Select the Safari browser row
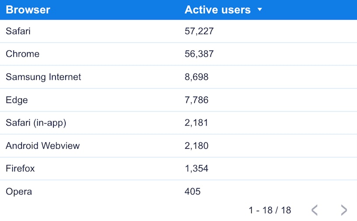This screenshot has width=357, height=221. tap(18, 31)
